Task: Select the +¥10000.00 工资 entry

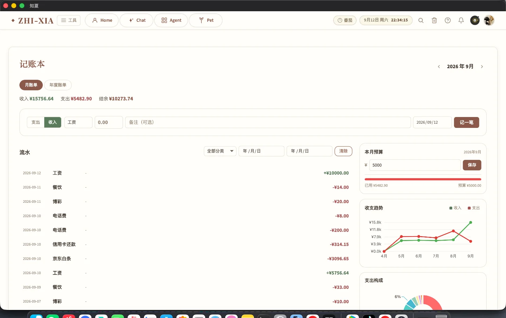Action: pyautogui.click(x=186, y=173)
